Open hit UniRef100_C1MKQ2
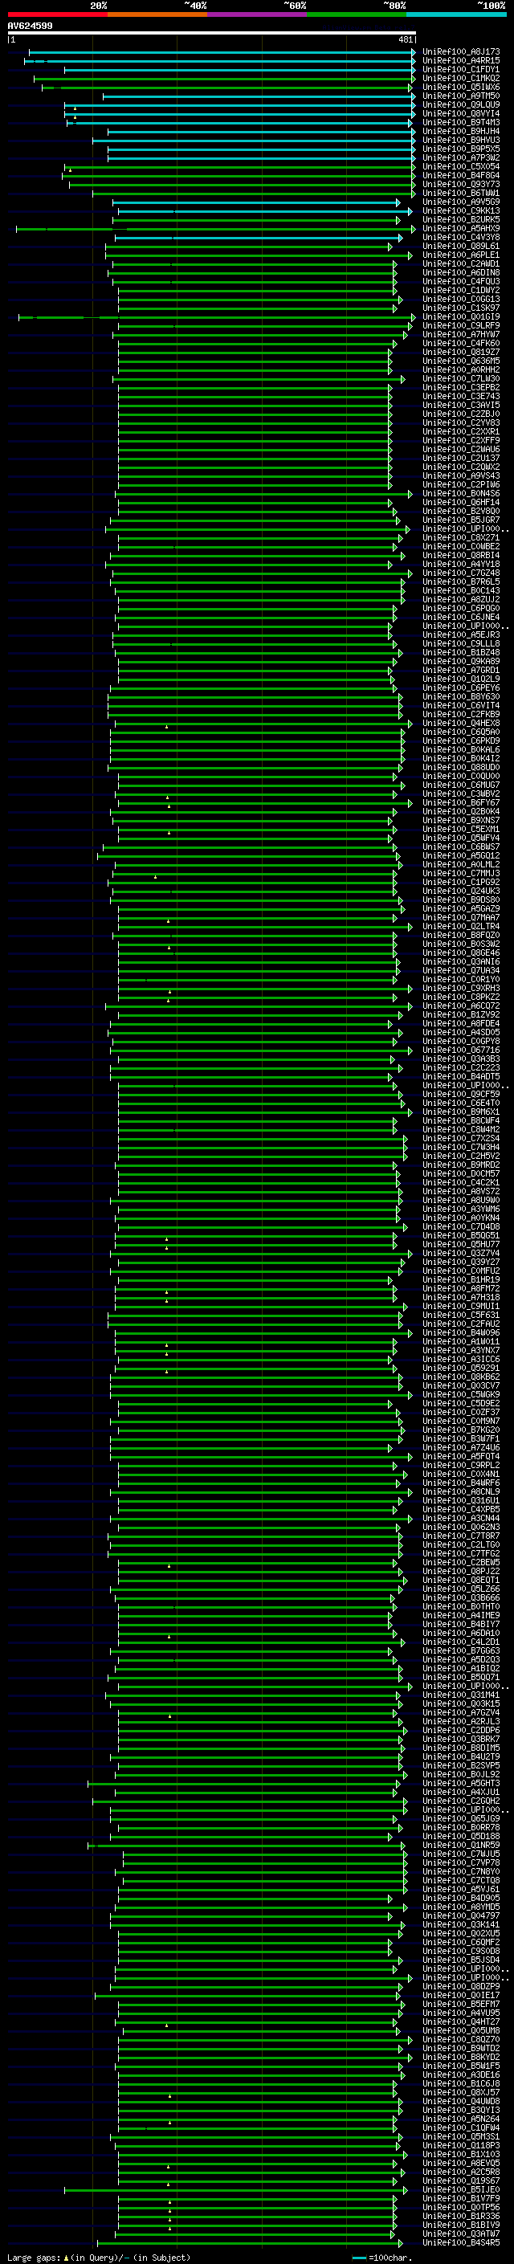Screen dimensions: 514x2264 (461, 78)
